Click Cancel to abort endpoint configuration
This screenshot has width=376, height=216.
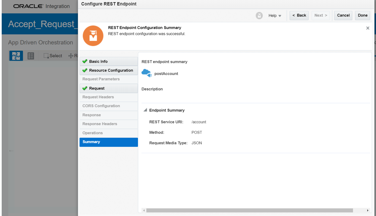343,16
